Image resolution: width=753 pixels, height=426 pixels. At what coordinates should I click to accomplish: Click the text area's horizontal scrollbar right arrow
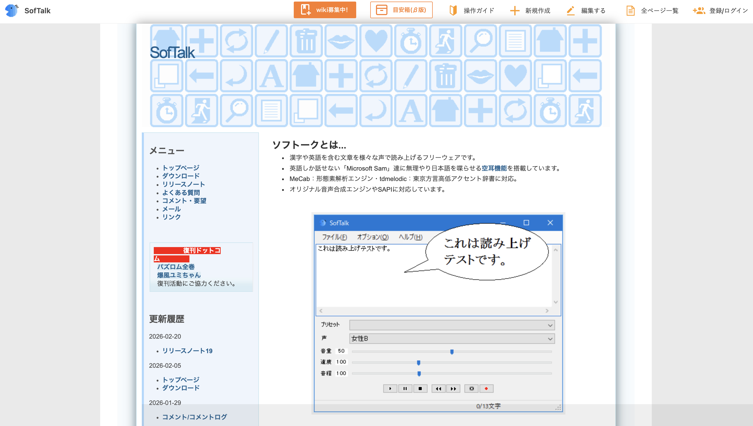pyautogui.click(x=547, y=311)
